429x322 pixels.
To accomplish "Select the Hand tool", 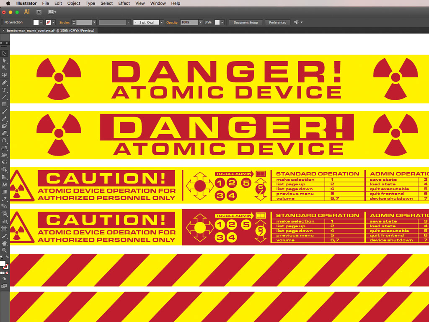I will click(4, 243).
